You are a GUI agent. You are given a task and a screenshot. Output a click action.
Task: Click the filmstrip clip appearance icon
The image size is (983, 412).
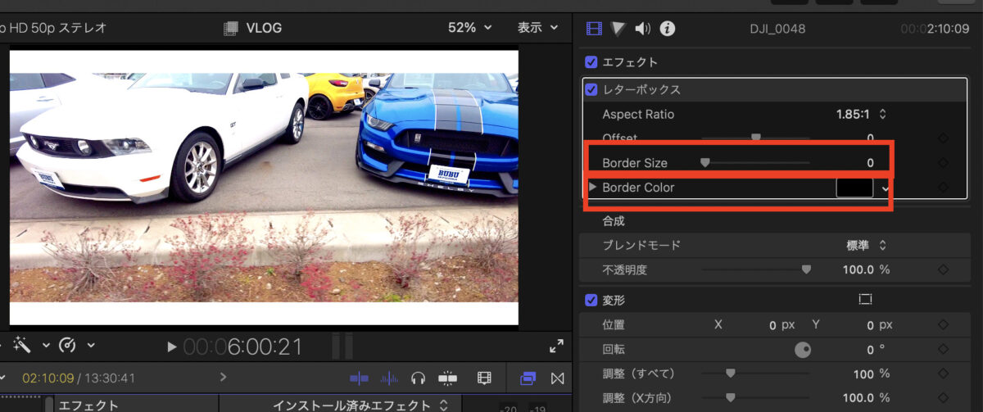tap(485, 378)
